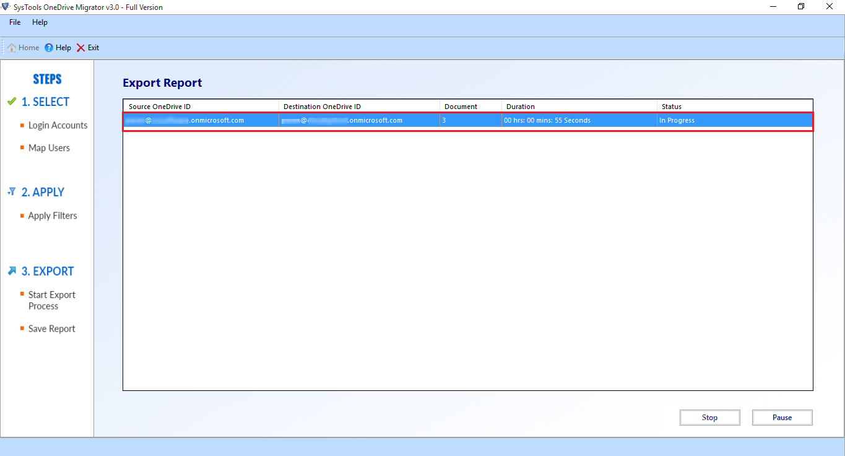The width and height of the screenshot is (845, 456).
Task: Go to the Apply Filters step
Action: pyautogui.click(x=53, y=216)
